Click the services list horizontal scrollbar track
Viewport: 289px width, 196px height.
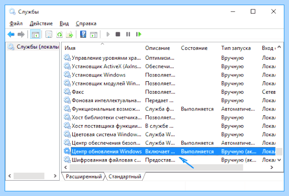(156, 167)
